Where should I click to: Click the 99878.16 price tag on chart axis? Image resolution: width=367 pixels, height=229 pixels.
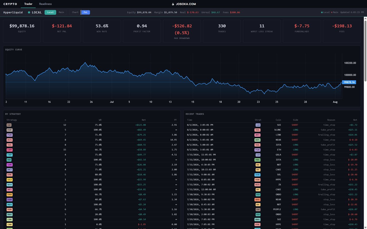pos(349,82)
